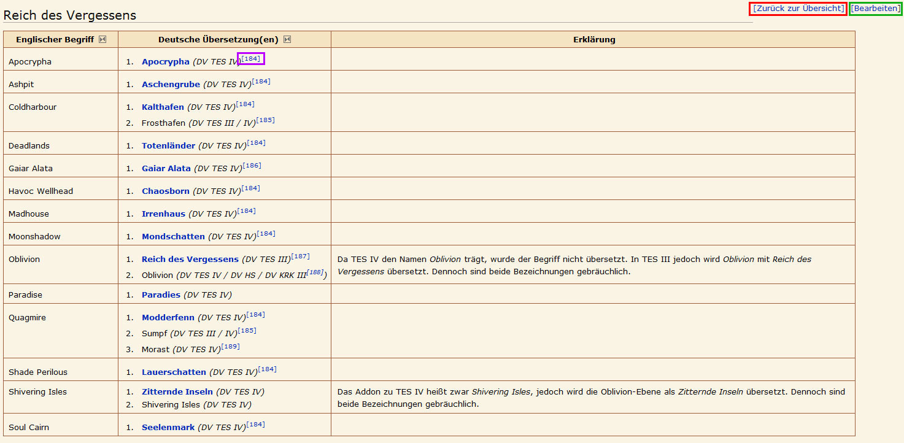Open the Aschengrube link
Image resolution: width=904 pixels, height=443 pixels.
(x=171, y=85)
